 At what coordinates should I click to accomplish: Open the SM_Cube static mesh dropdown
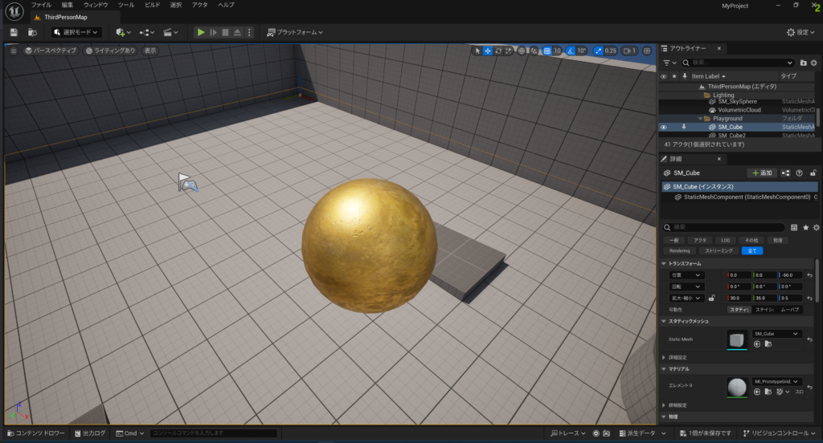pyautogui.click(x=776, y=333)
